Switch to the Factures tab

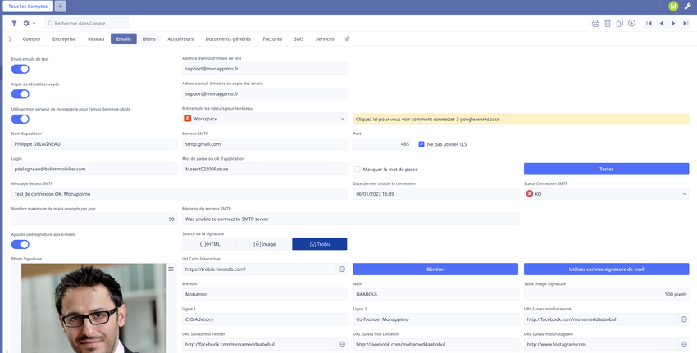272,38
